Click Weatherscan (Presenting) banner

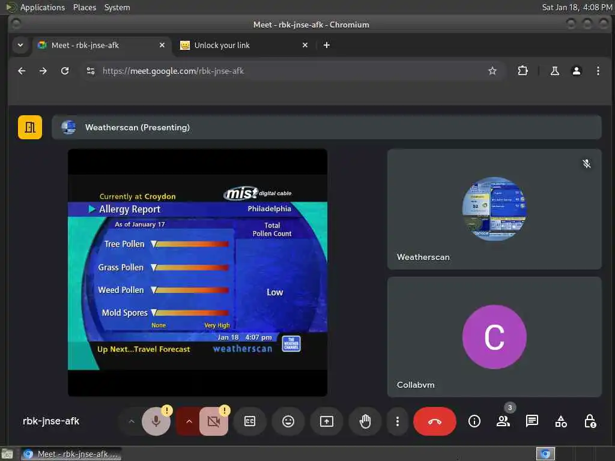326,127
